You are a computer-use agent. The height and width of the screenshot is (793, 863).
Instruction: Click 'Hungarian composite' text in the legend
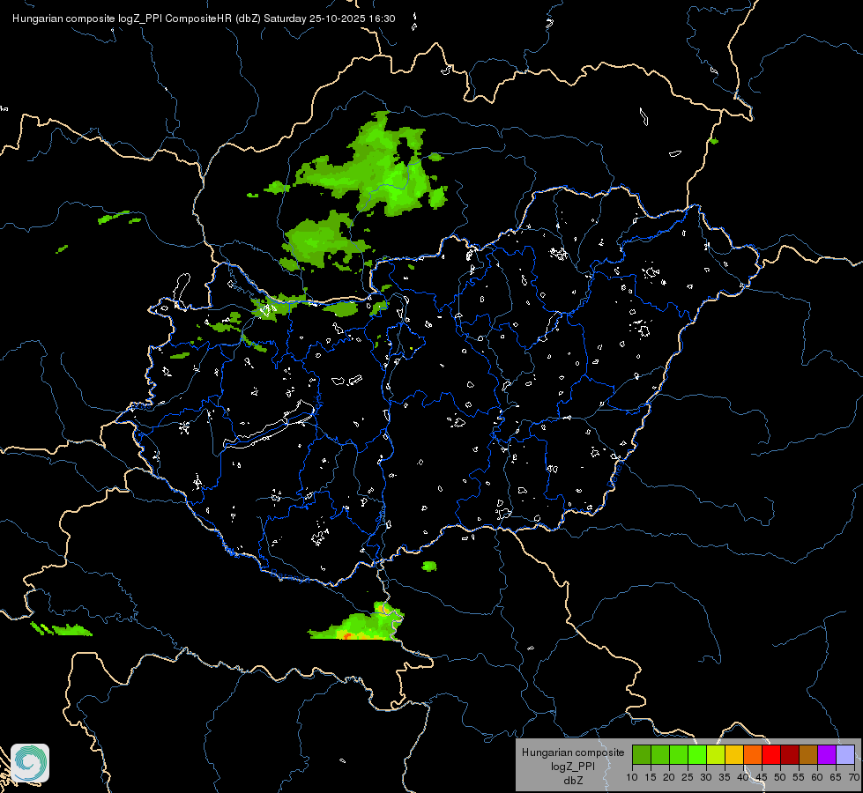573,752
